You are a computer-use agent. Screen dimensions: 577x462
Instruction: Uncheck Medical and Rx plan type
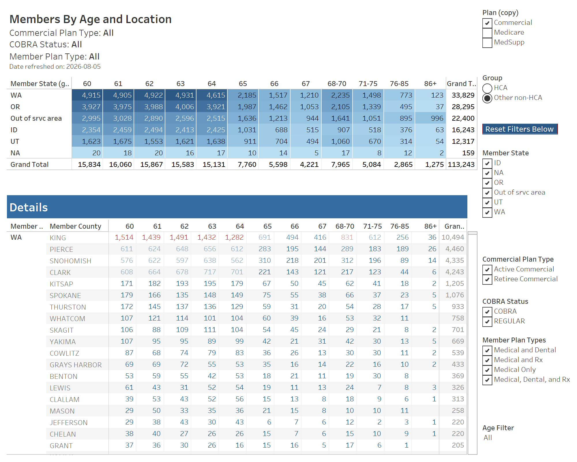487,360
